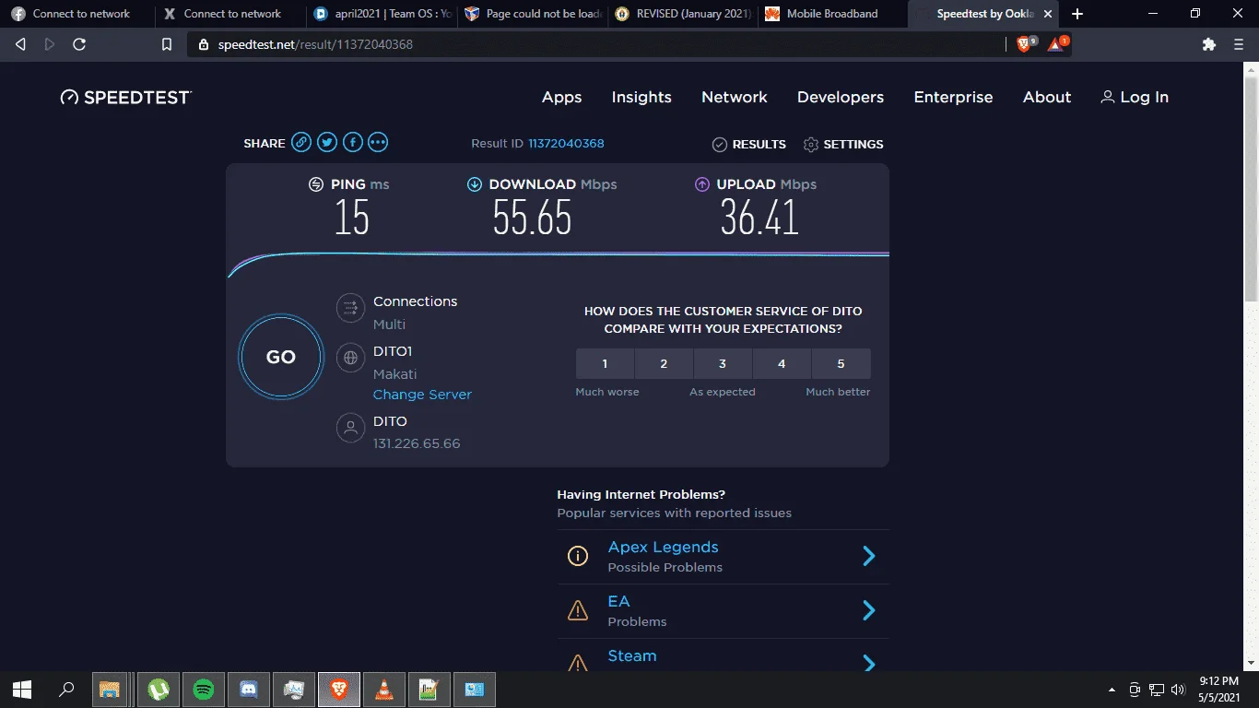This screenshot has width=1259, height=708.
Task: Open Windows Start menu
Action: [x=22, y=689]
